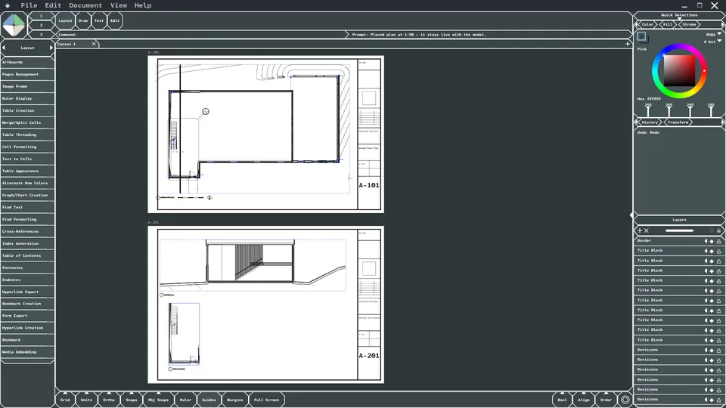Delete layer using X icon in Layers panel

(x=647, y=230)
